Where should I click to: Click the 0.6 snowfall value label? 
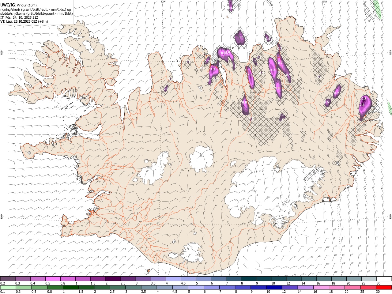(244, 103)
